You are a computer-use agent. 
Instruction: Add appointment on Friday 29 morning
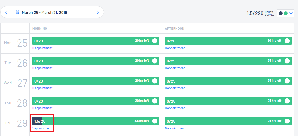click(x=155, y=121)
